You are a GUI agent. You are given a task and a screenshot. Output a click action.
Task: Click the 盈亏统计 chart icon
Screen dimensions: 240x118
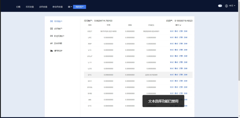(51, 51)
